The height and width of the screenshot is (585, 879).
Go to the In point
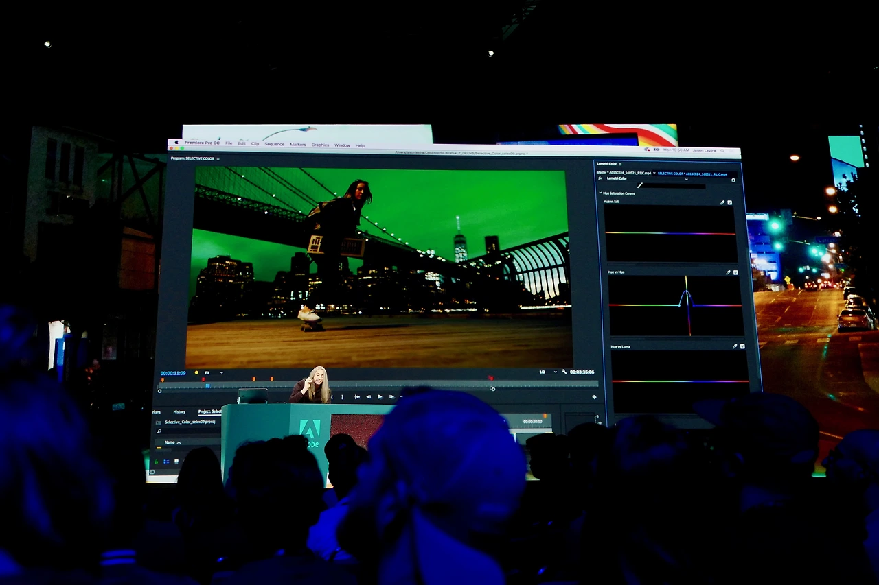click(x=356, y=396)
